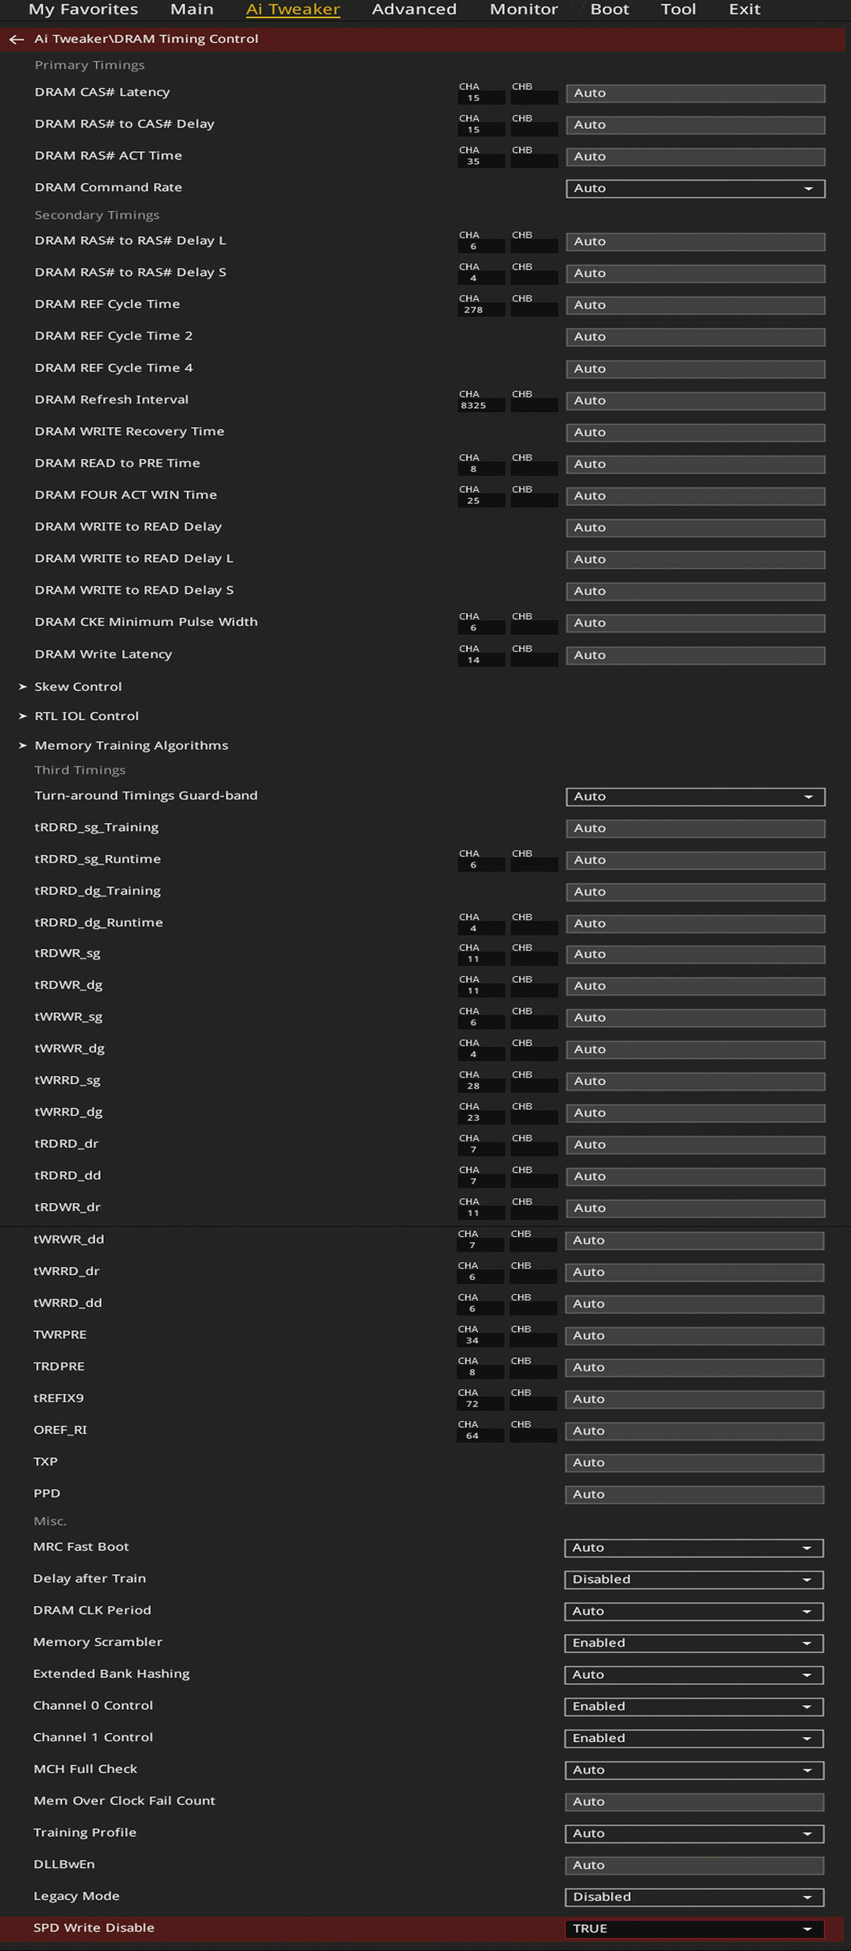This screenshot has width=851, height=1951.
Task: Select the tWRRD_dr value field
Action: [694, 1273]
